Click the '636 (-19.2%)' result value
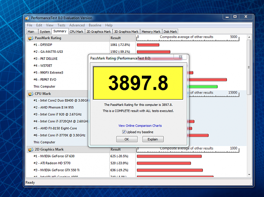Image resolution: width=264 pixels, height=197 pixels. click(119, 170)
